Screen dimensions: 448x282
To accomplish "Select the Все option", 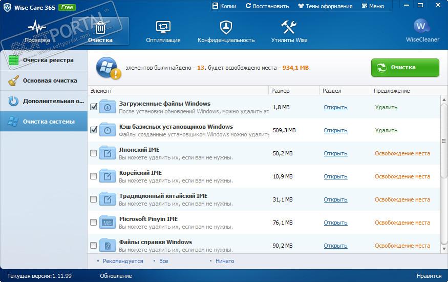I will (163, 261).
